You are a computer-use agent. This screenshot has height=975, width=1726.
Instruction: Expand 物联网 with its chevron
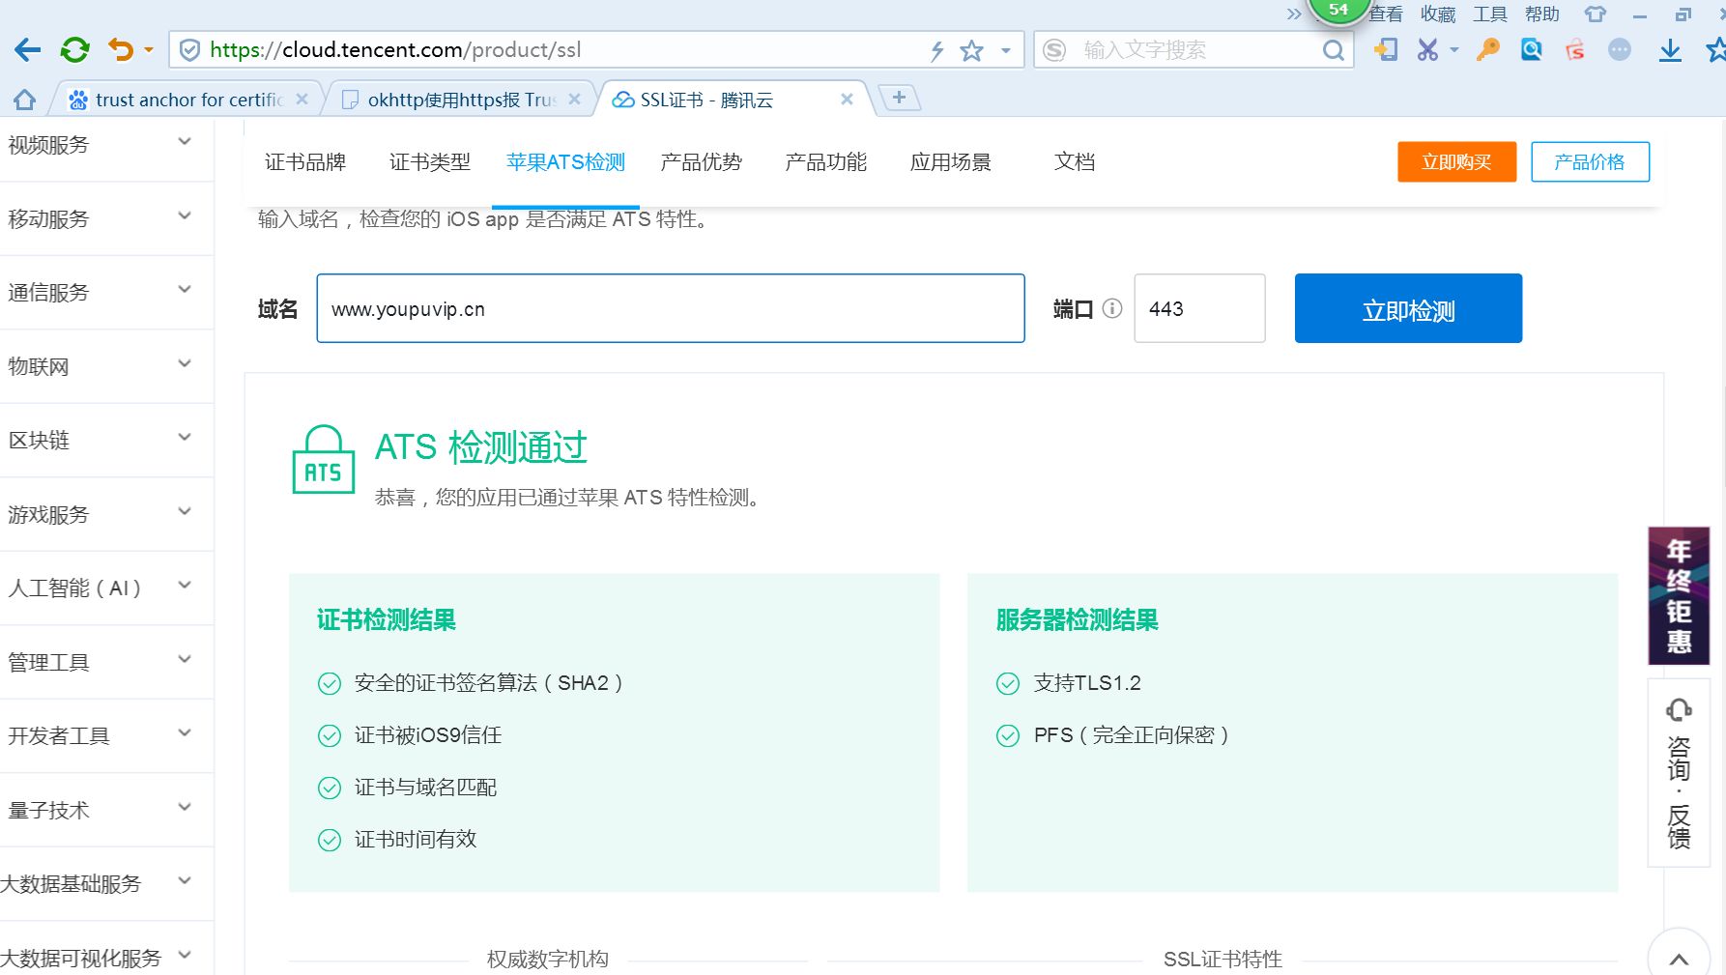pos(185,363)
